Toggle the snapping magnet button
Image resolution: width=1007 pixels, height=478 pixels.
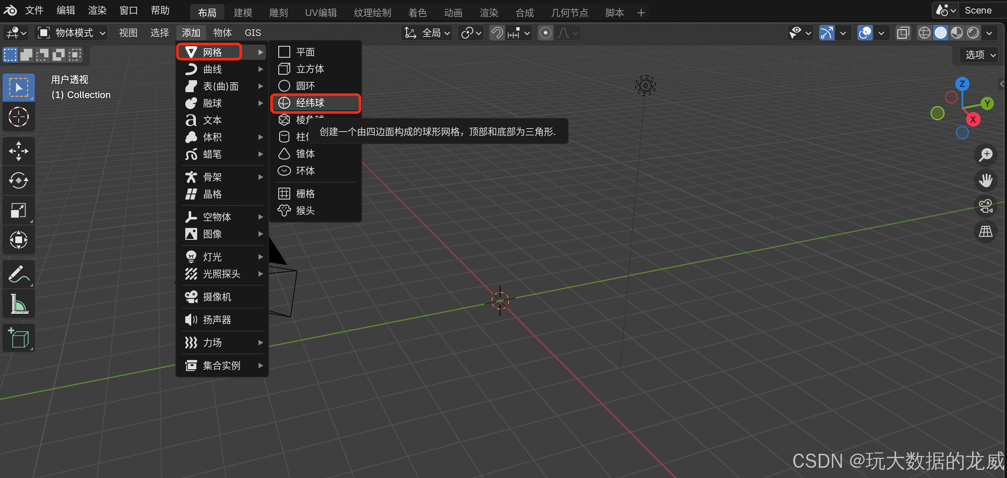(x=497, y=33)
